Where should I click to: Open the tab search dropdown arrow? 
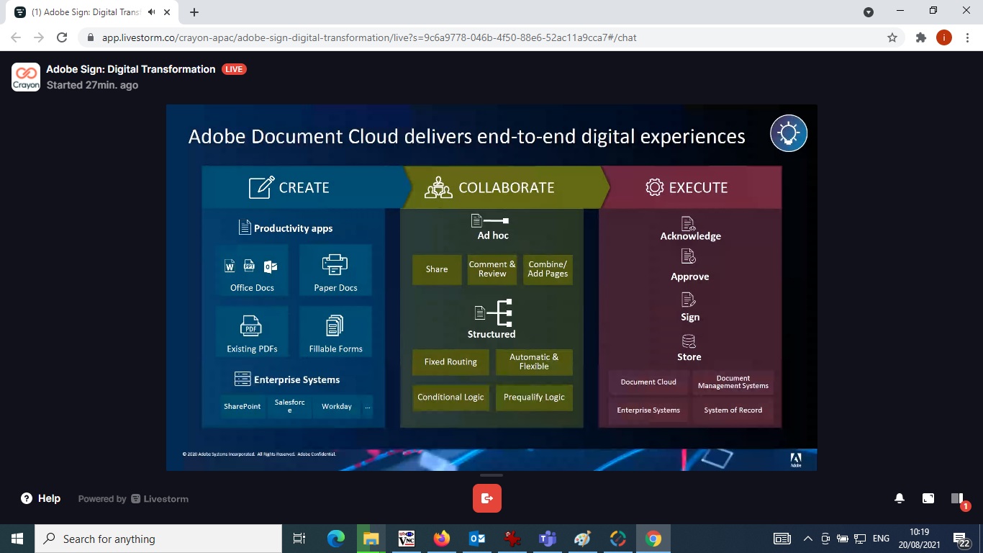[x=869, y=12]
